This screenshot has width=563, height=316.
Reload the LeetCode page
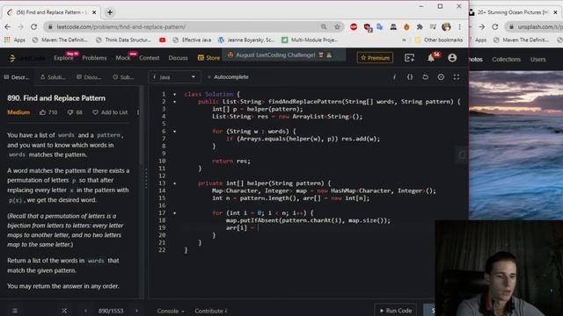pyautogui.click(x=33, y=27)
